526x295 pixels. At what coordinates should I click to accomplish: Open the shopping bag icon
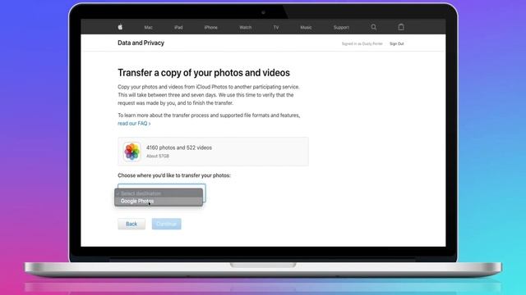point(401,27)
